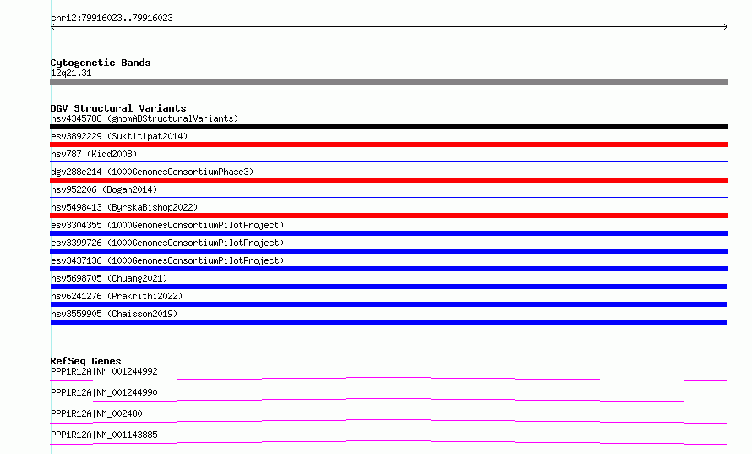This screenshot has width=752, height=454.
Task: Open variant nsv4345788 (gnomADStructuralVariants) label
Action: 144,118
